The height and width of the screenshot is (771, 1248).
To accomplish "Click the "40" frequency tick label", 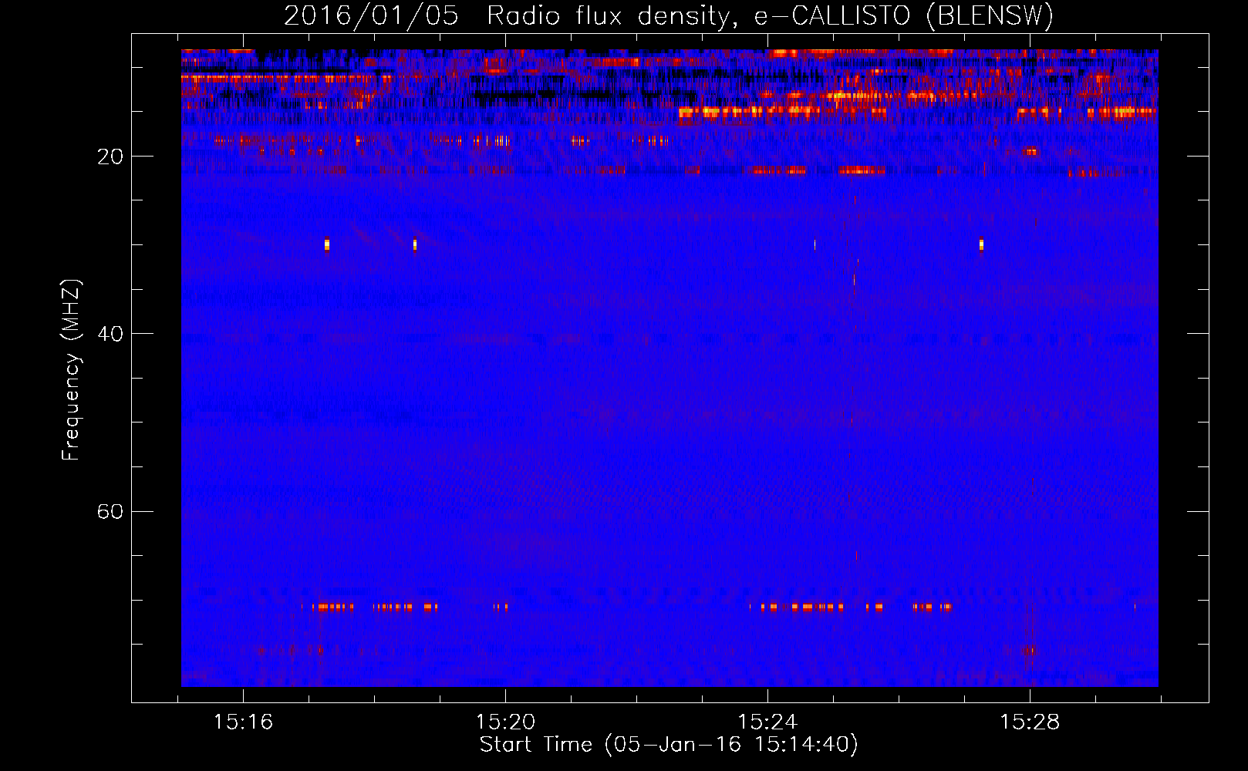I will point(110,334).
